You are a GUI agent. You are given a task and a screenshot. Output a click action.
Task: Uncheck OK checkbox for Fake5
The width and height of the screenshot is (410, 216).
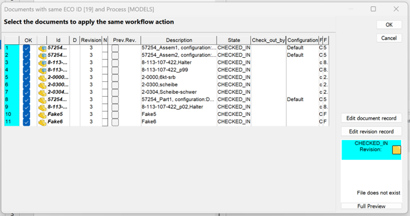click(26, 114)
